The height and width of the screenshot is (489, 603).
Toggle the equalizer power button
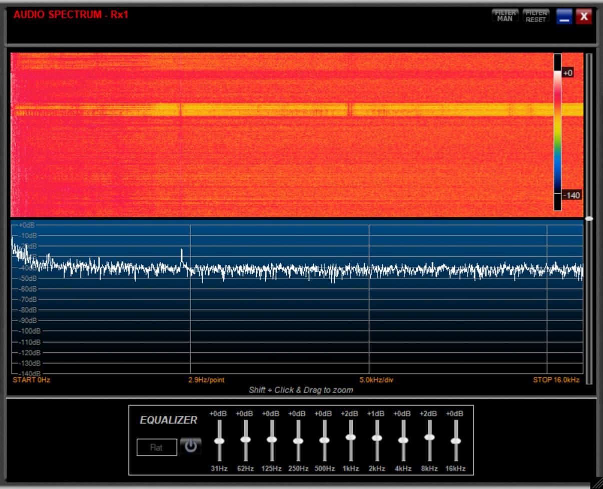191,446
